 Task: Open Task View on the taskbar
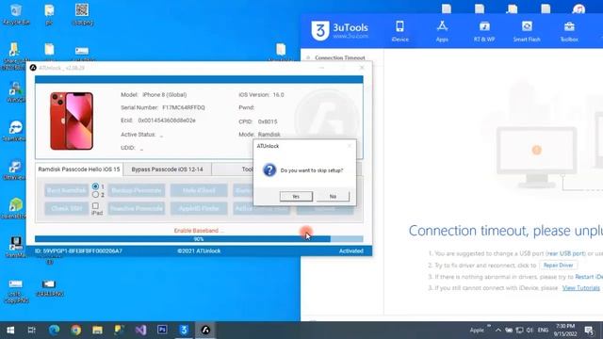(31, 330)
